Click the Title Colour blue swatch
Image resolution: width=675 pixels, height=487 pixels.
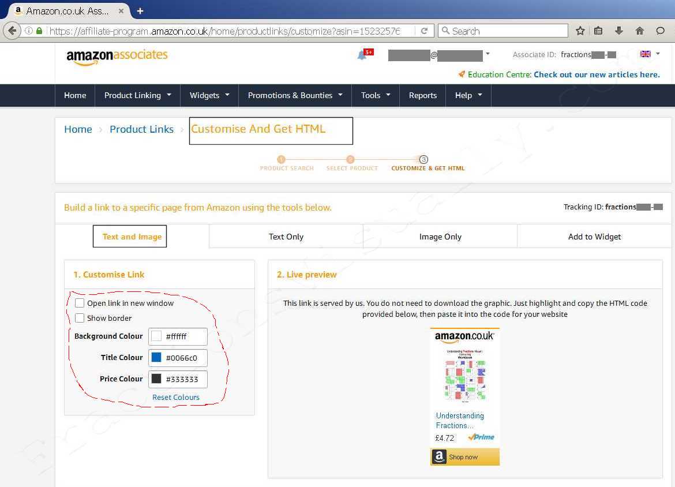tap(156, 357)
